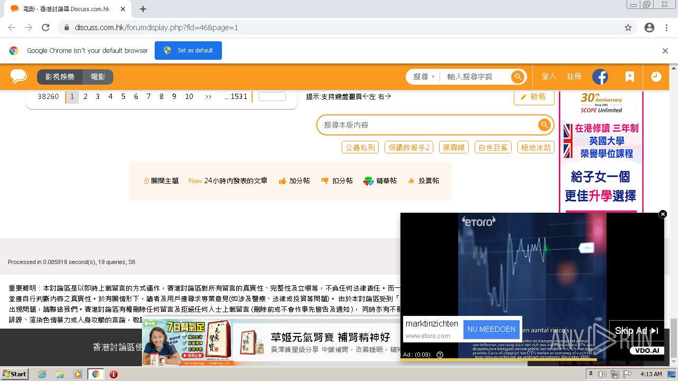Open the 草姬元氣腎寶 bottom banner ad
The height and width of the screenshot is (381, 678).
(x=272, y=342)
